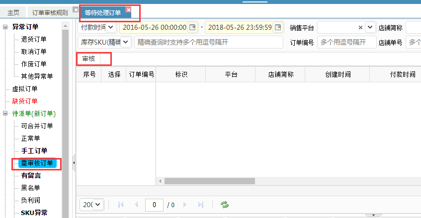Screen dimensions: 421x218
Task: Select 异常订单 in the tree
Action: [25, 27]
